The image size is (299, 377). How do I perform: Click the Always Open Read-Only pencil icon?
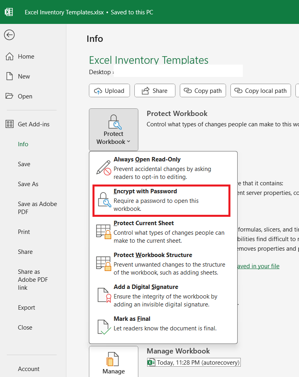tap(104, 168)
